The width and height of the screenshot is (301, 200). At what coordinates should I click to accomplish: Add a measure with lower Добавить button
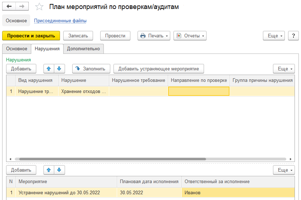(21, 170)
